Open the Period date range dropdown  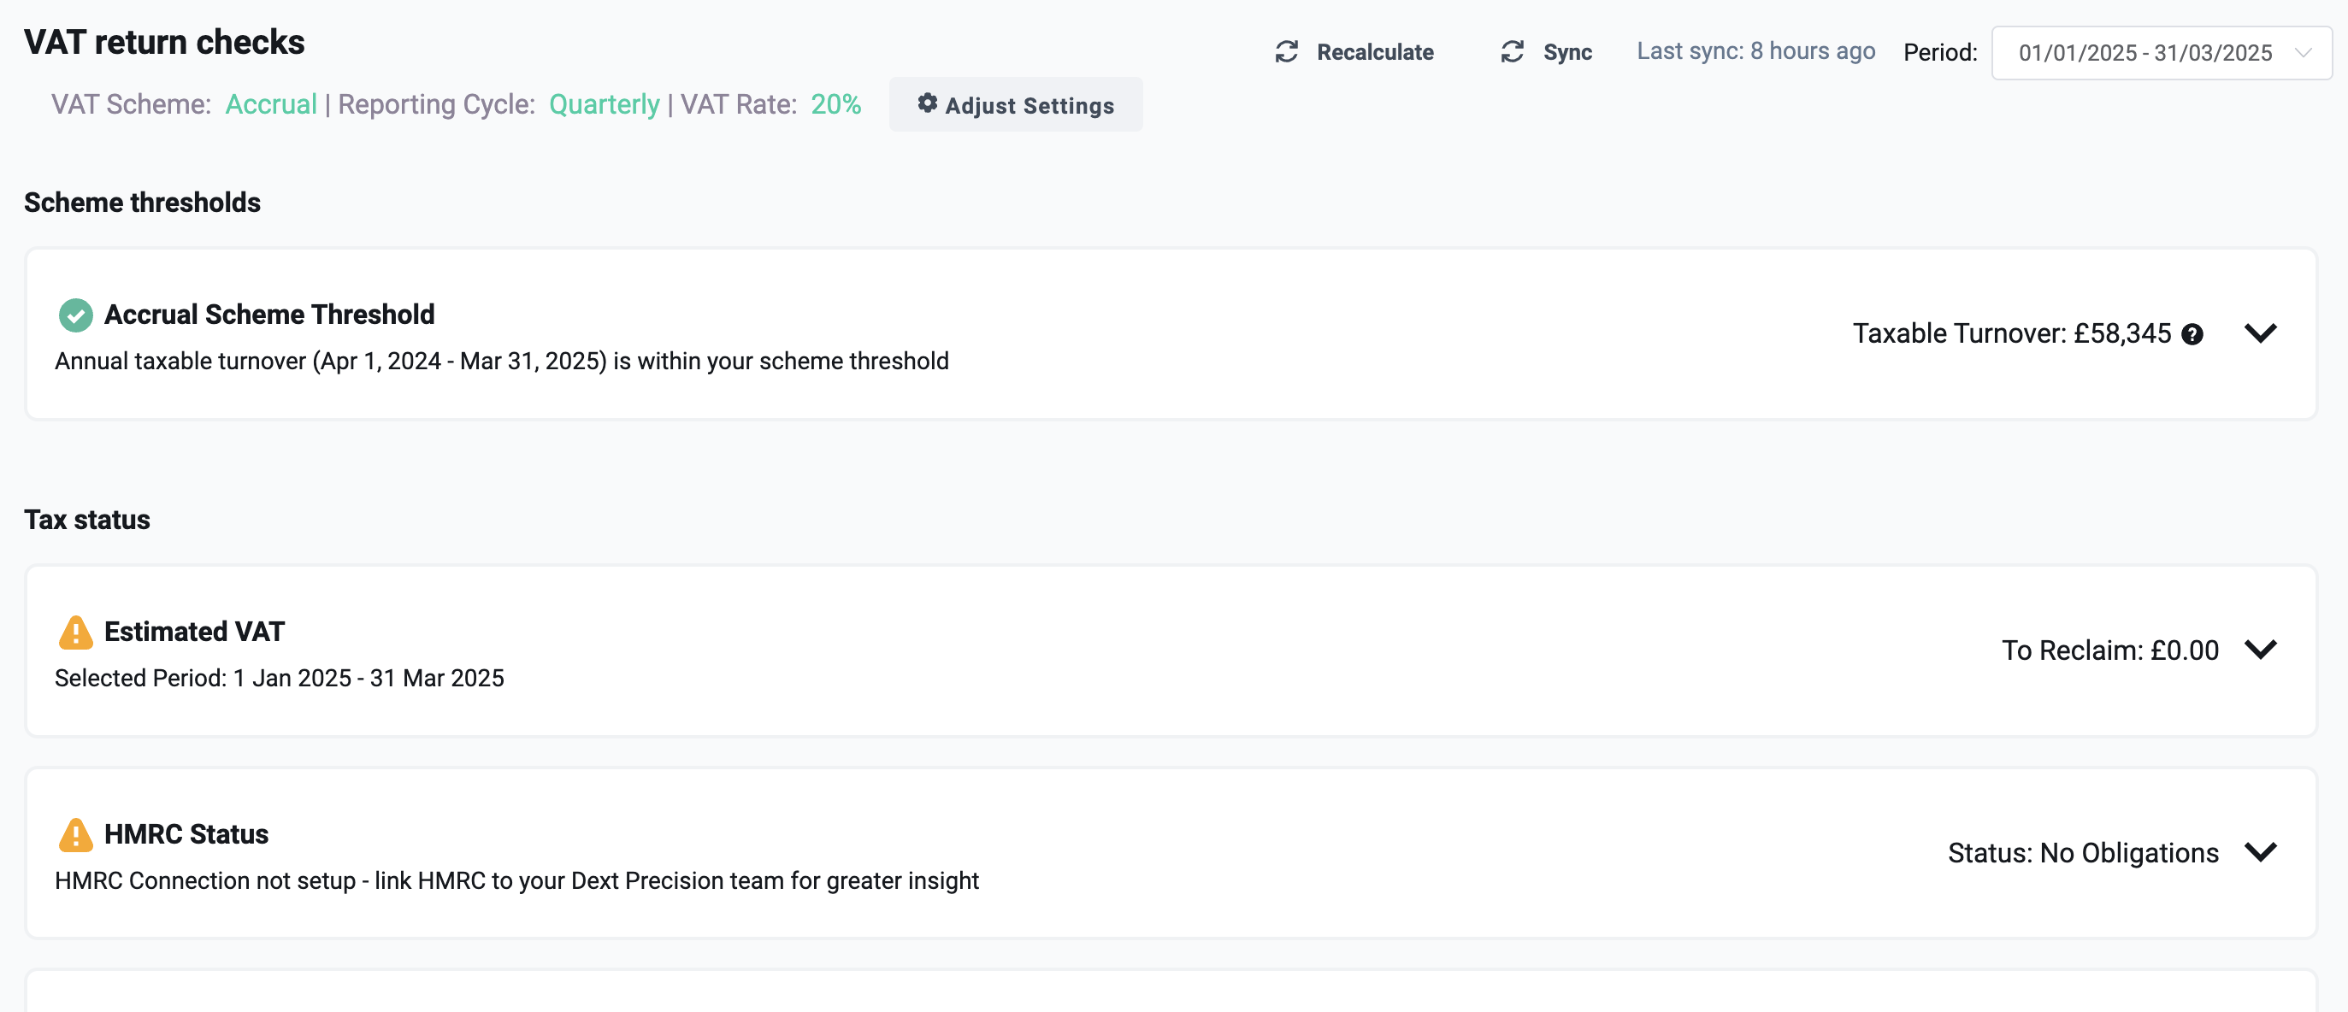tap(2161, 53)
